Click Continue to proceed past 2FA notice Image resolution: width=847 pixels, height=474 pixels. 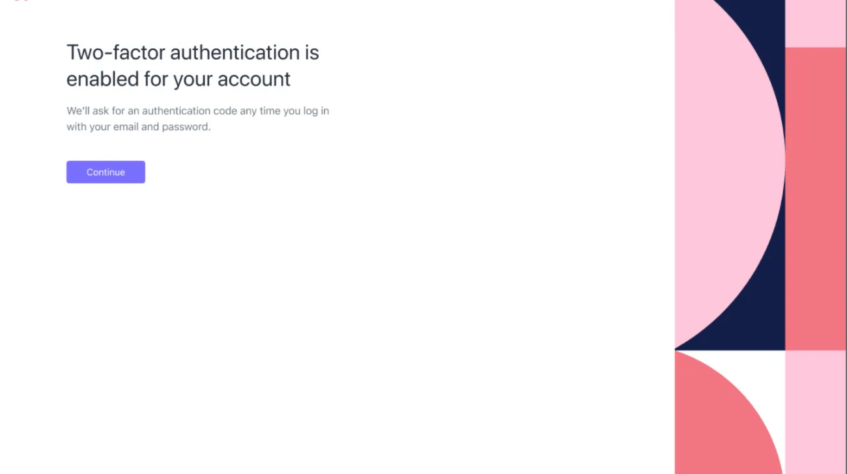106,172
